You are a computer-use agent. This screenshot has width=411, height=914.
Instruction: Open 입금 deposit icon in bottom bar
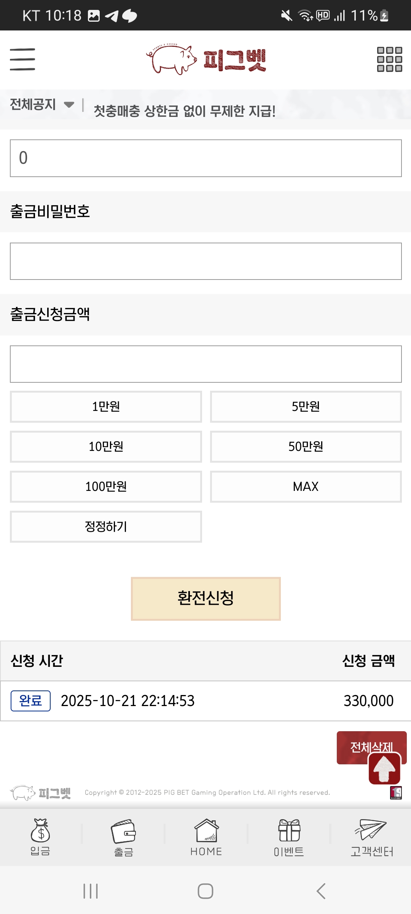pyautogui.click(x=40, y=837)
